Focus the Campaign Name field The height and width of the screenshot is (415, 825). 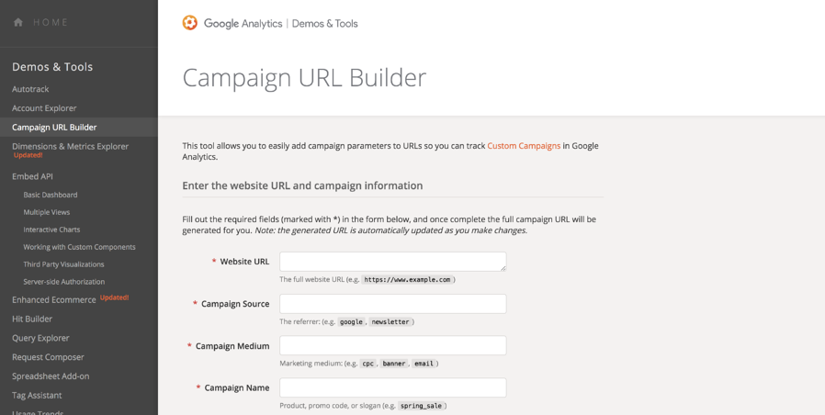tap(393, 387)
